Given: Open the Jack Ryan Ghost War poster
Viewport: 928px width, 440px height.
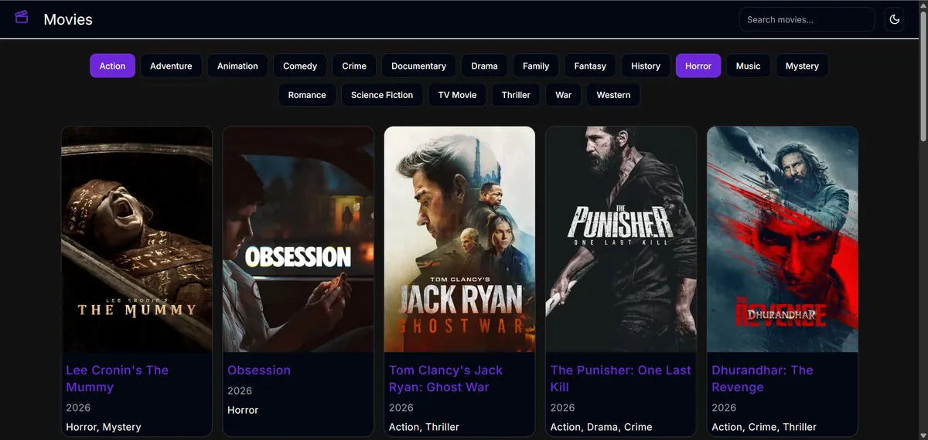Looking at the screenshot, I should (459, 239).
